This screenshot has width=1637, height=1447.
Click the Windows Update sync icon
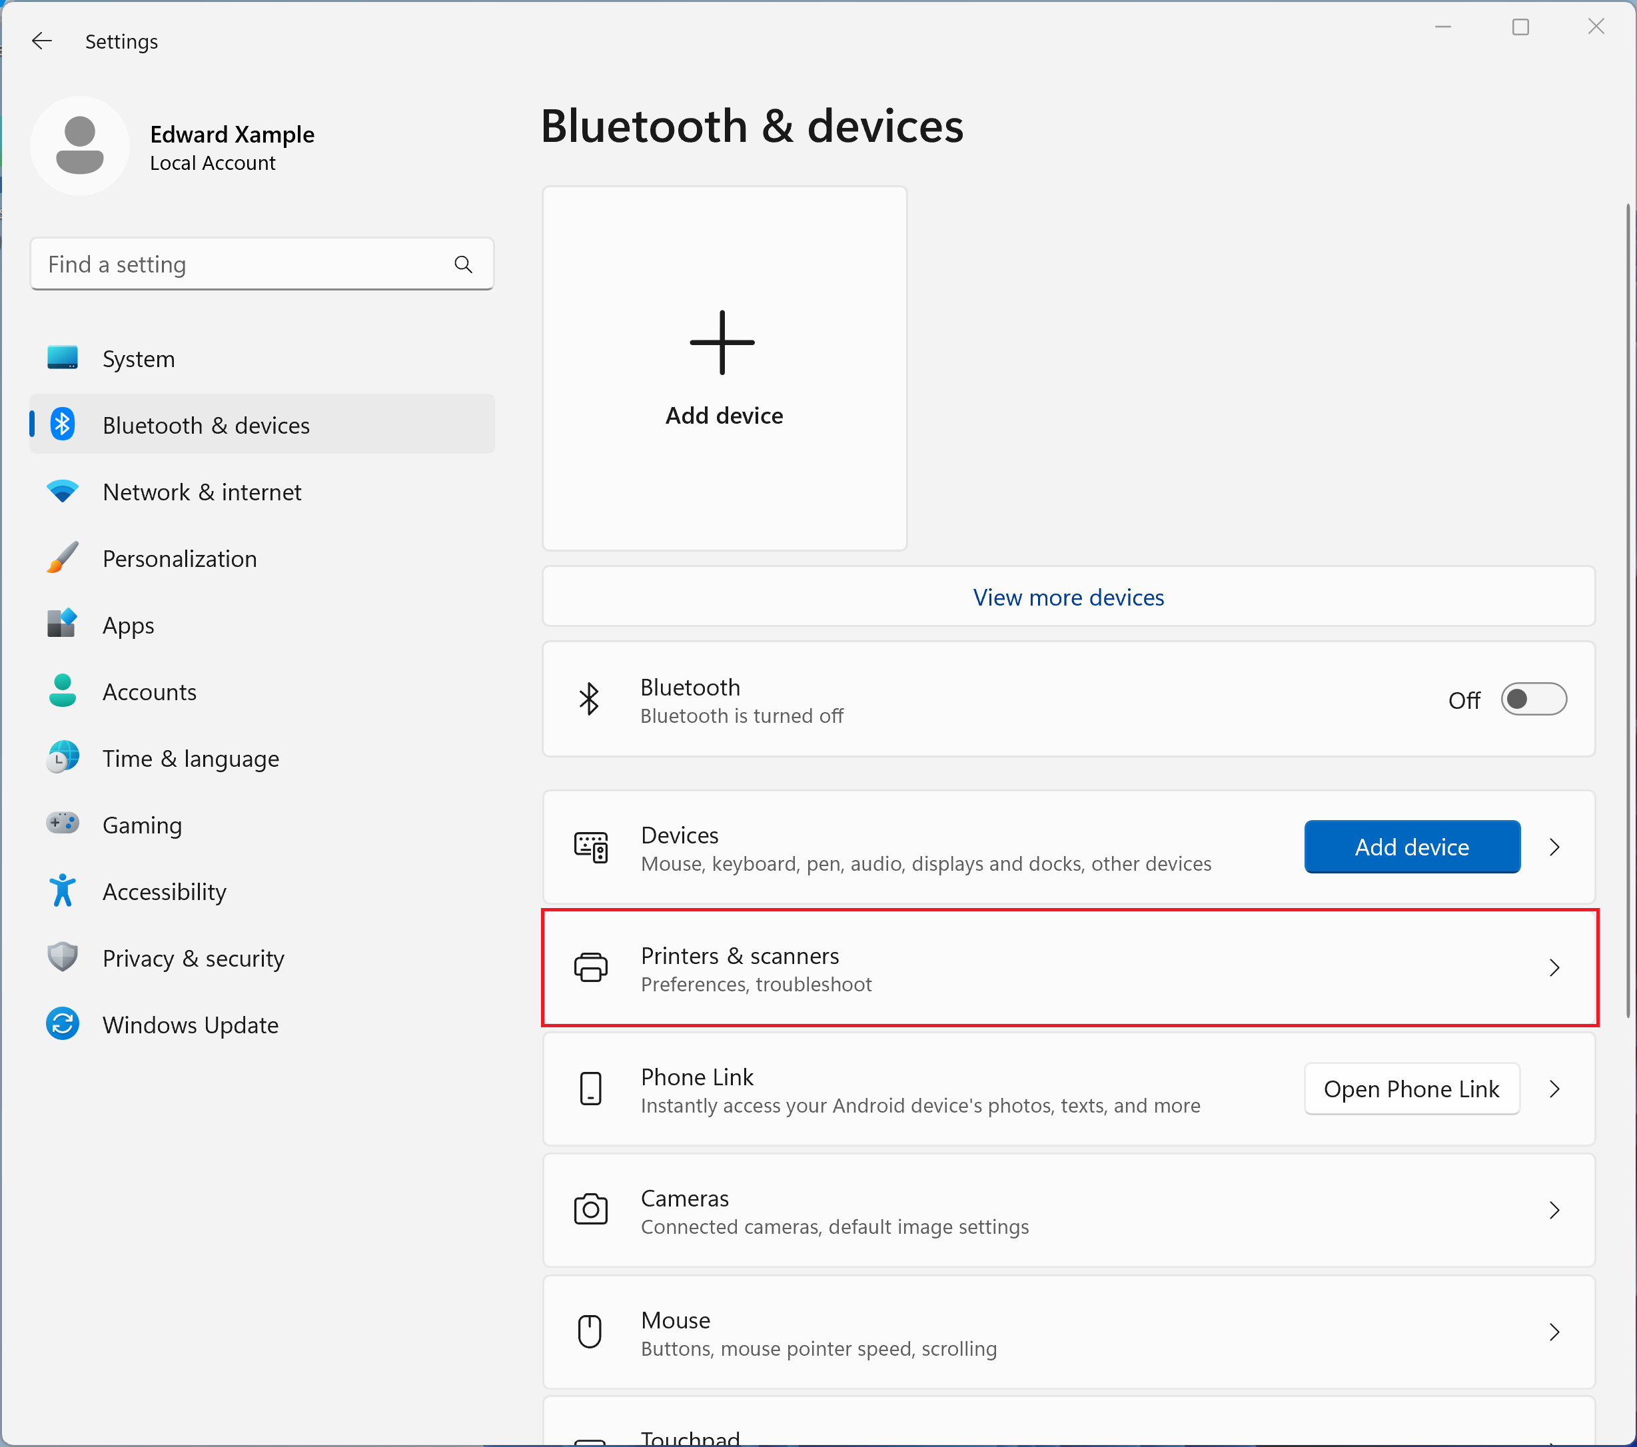[x=63, y=1023]
